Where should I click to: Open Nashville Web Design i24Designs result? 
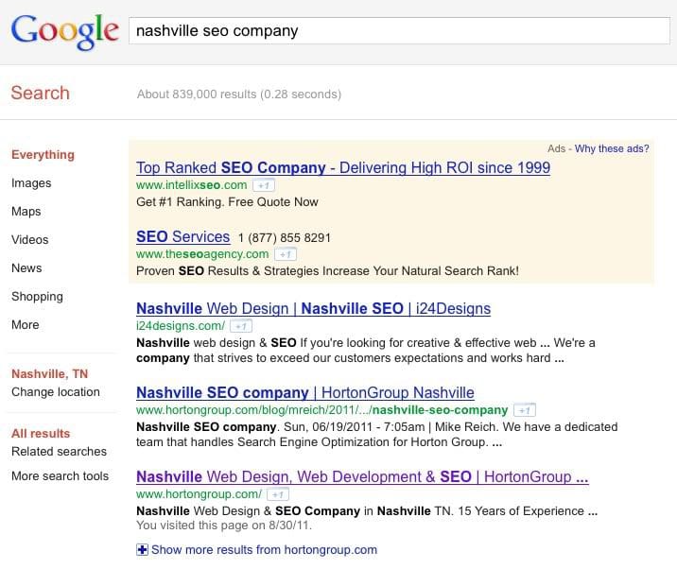(313, 309)
